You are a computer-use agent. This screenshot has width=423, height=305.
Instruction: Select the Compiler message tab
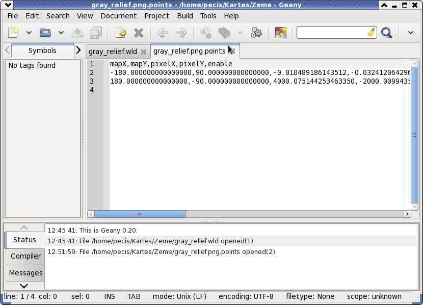(25, 256)
